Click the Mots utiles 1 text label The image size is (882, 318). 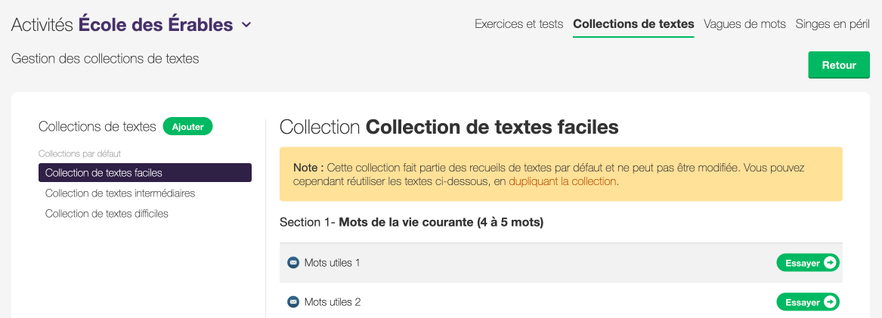point(332,263)
